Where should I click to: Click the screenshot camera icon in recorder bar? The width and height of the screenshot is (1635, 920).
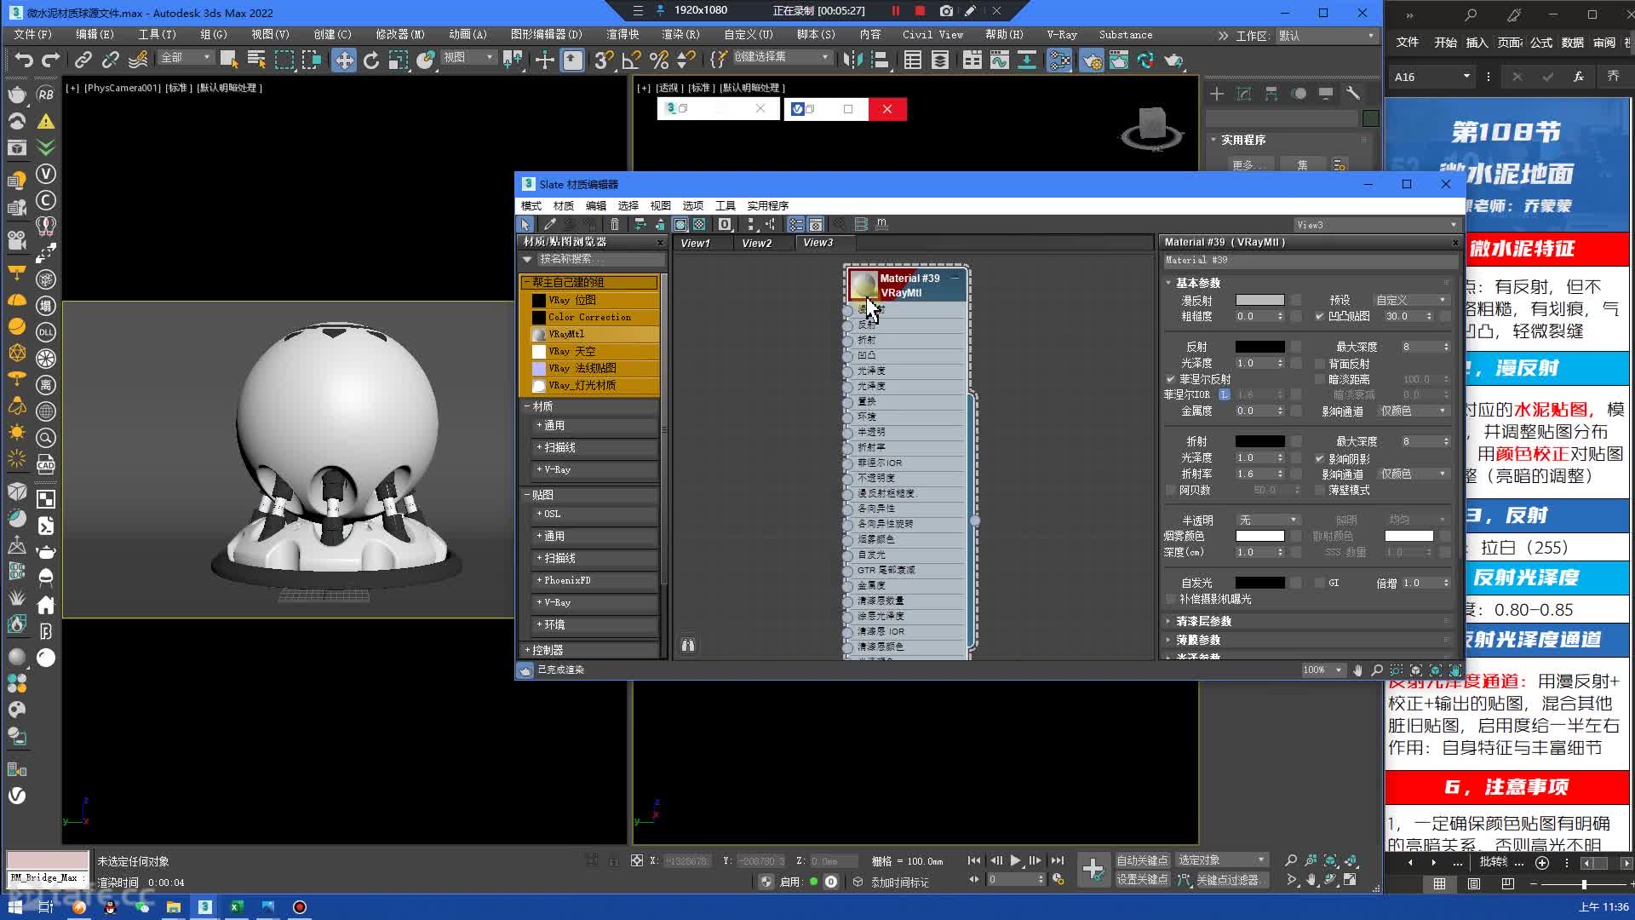coord(946,11)
